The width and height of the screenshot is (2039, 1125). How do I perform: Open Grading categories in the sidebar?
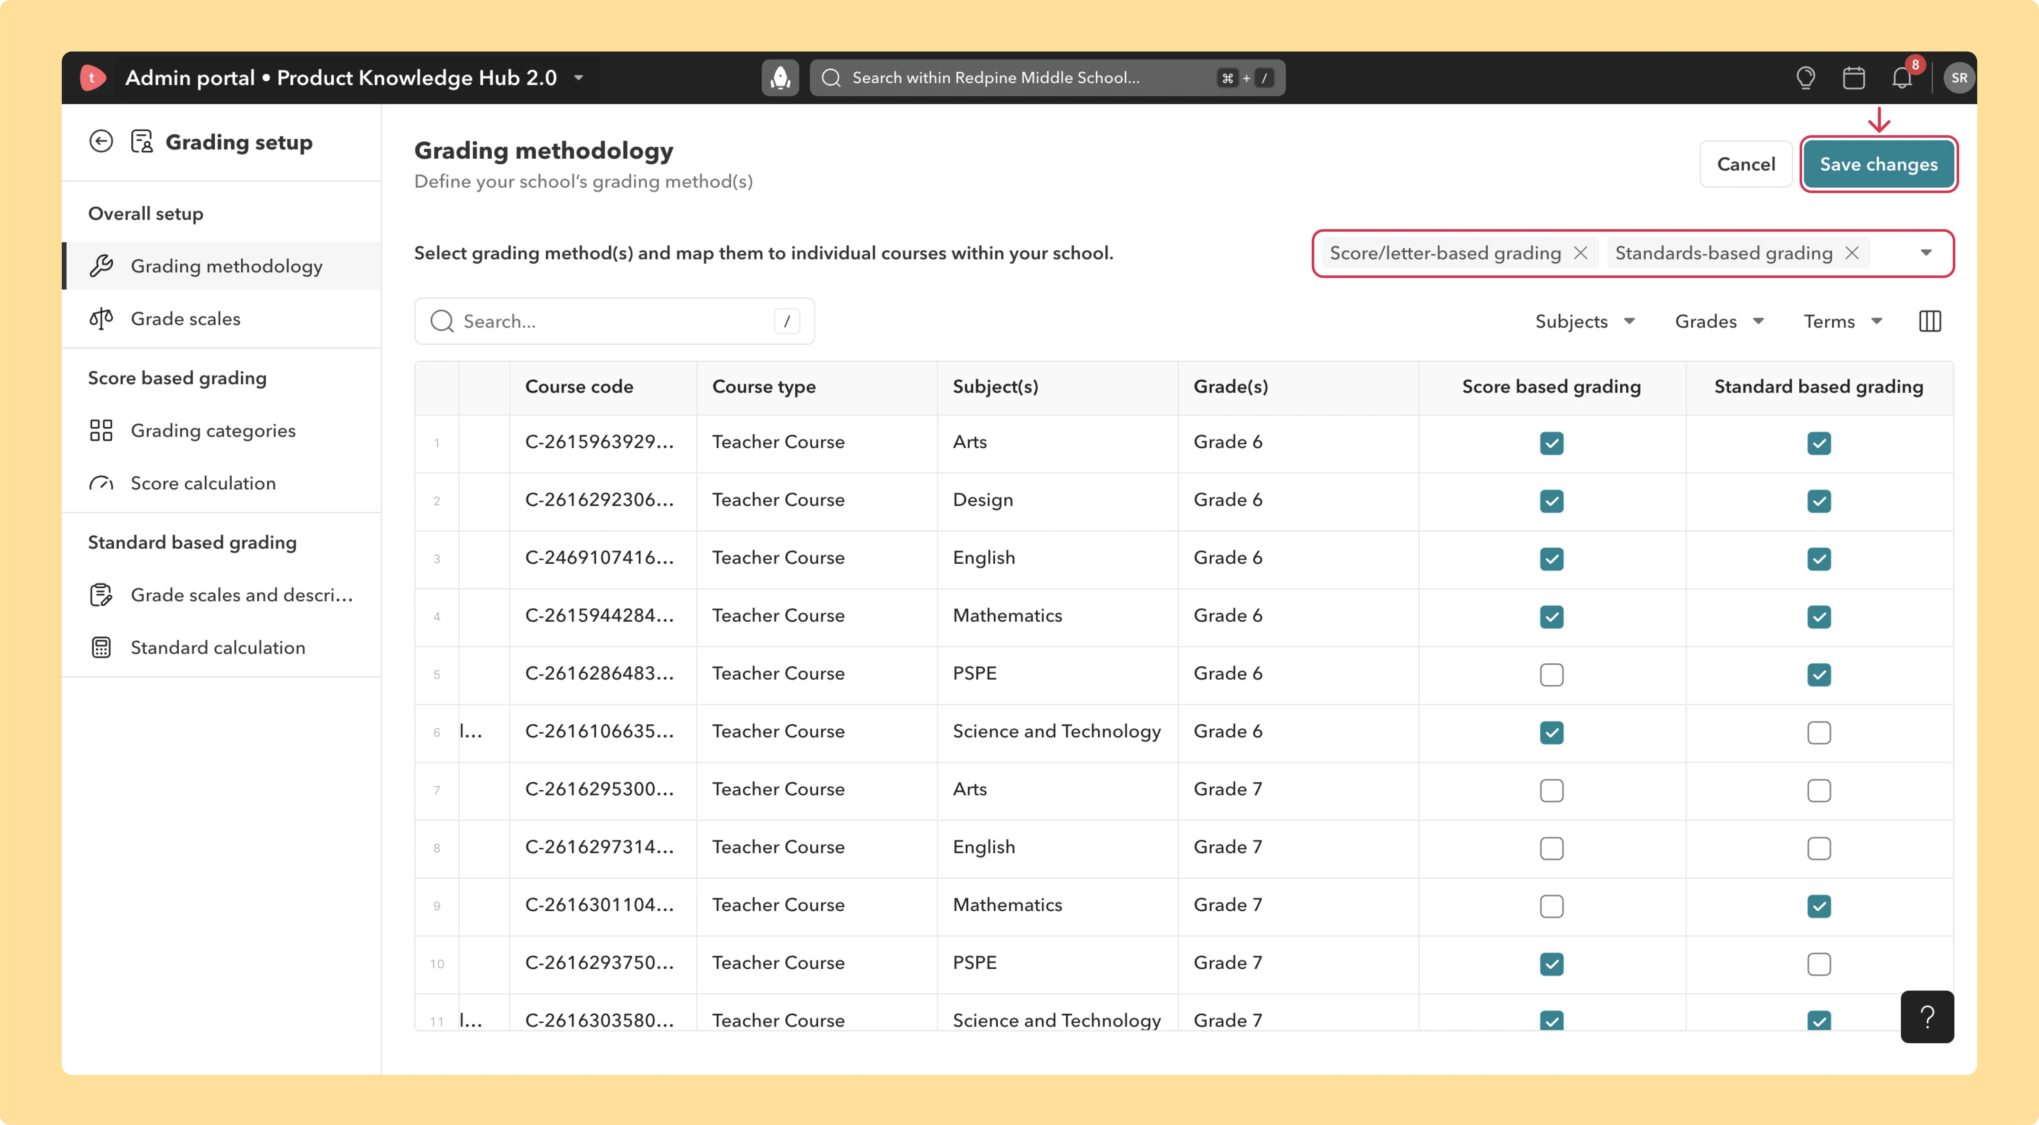point(222,430)
